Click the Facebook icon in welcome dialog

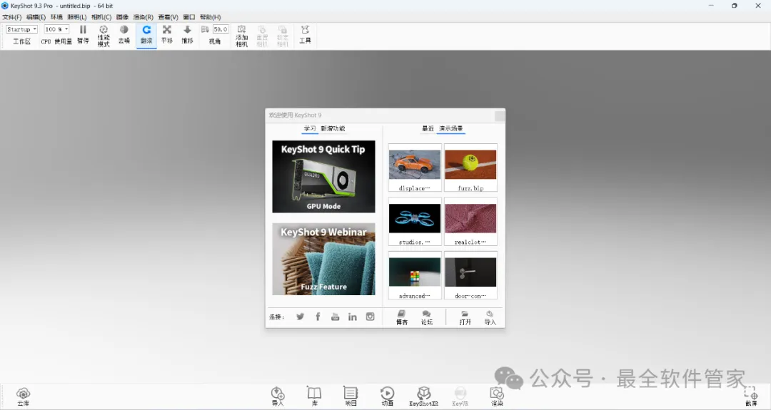pos(318,317)
